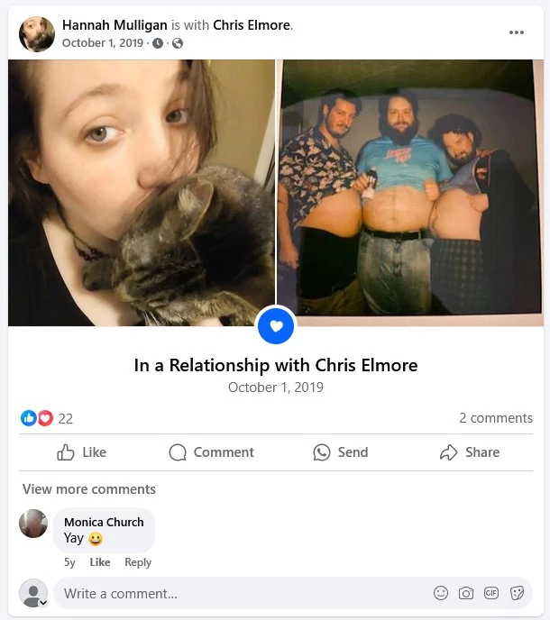
Task: Open sticker picker in comment box
Action: pos(517,593)
